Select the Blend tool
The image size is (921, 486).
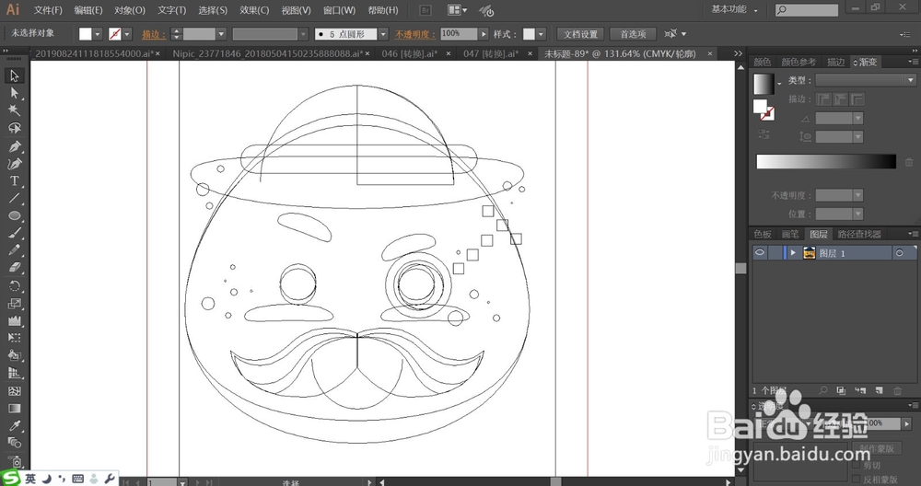14,443
